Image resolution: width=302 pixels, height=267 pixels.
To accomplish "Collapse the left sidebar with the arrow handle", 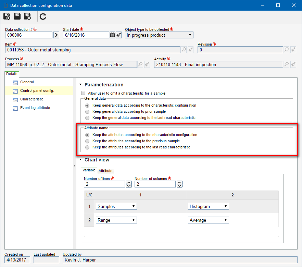I will pos(75,166).
